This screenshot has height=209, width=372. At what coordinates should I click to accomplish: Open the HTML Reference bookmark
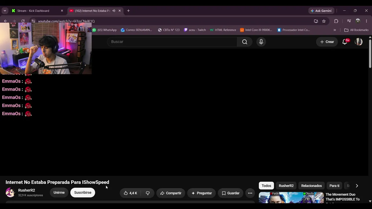(x=223, y=30)
